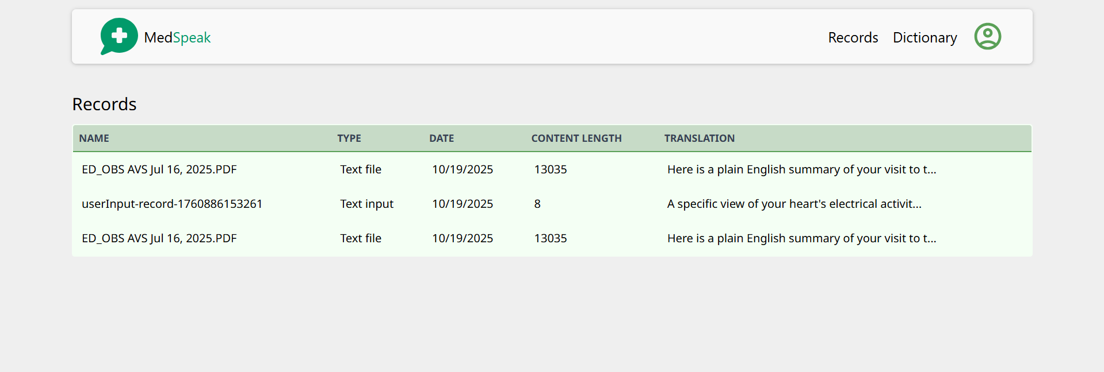Click the Records page heading
The image size is (1104, 372).
pyautogui.click(x=104, y=104)
